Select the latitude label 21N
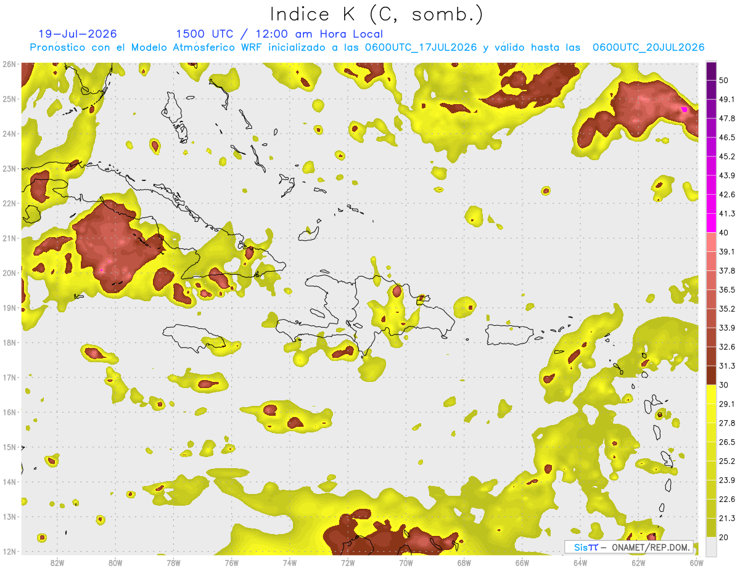The width and height of the screenshot is (740, 571). [9, 238]
